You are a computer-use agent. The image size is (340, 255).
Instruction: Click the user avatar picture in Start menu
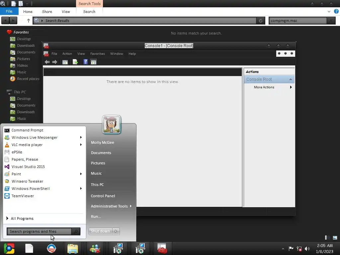tap(112, 125)
